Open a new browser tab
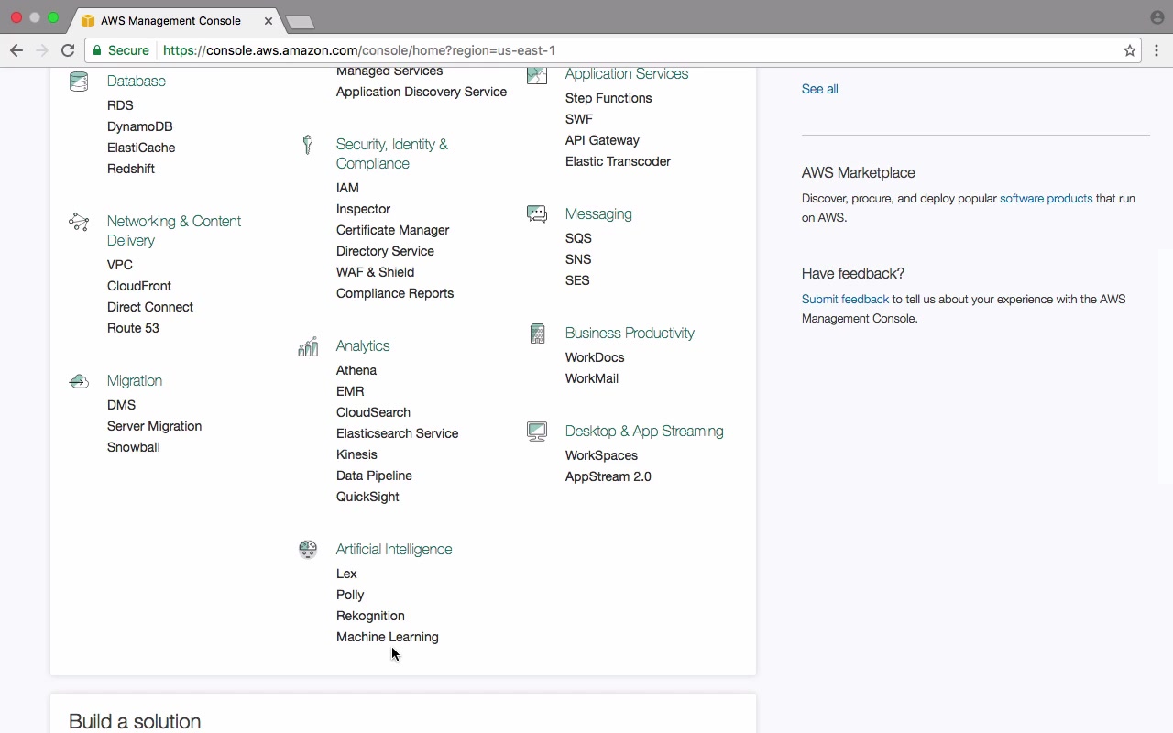This screenshot has height=733, width=1173. [x=300, y=21]
